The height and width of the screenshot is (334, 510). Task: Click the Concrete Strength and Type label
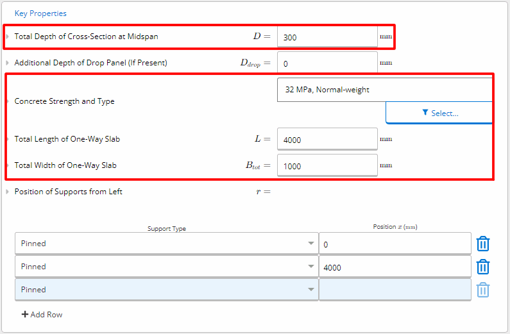coord(64,101)
